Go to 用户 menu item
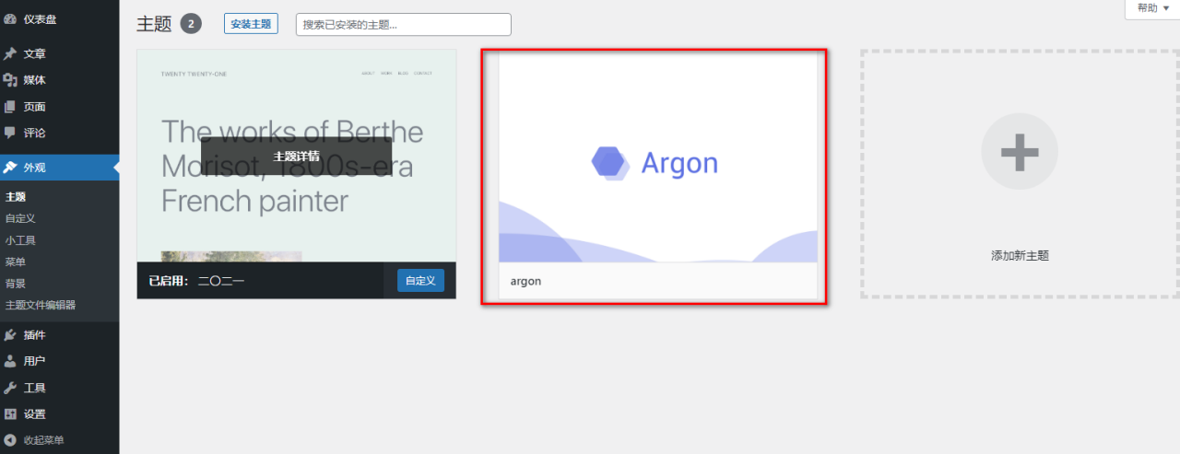1180x454 pixels. pos(59,361)
